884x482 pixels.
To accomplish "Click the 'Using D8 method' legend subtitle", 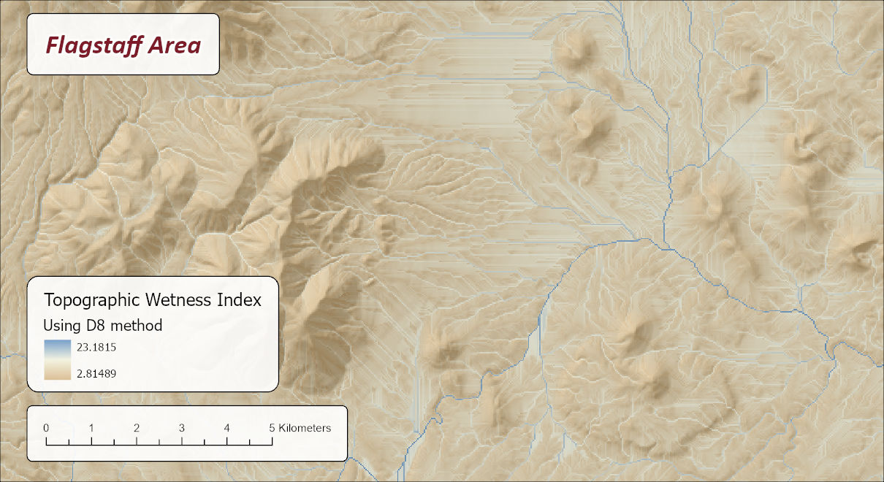I will [103, 326].
